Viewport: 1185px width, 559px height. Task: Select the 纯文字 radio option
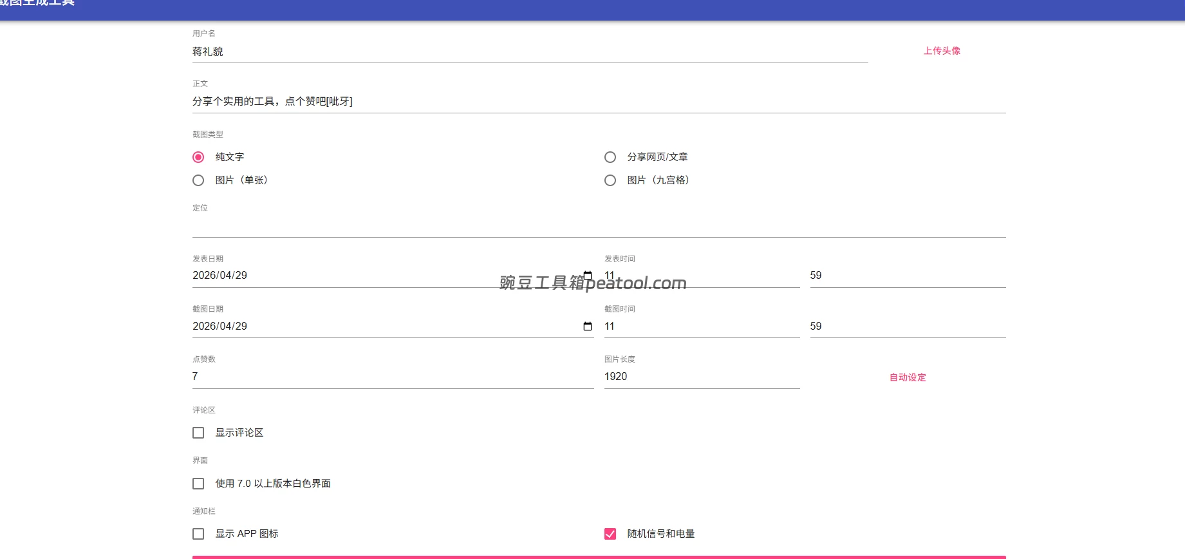pos(198,157)
